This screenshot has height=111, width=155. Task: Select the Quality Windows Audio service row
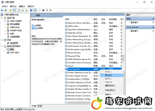82,89
